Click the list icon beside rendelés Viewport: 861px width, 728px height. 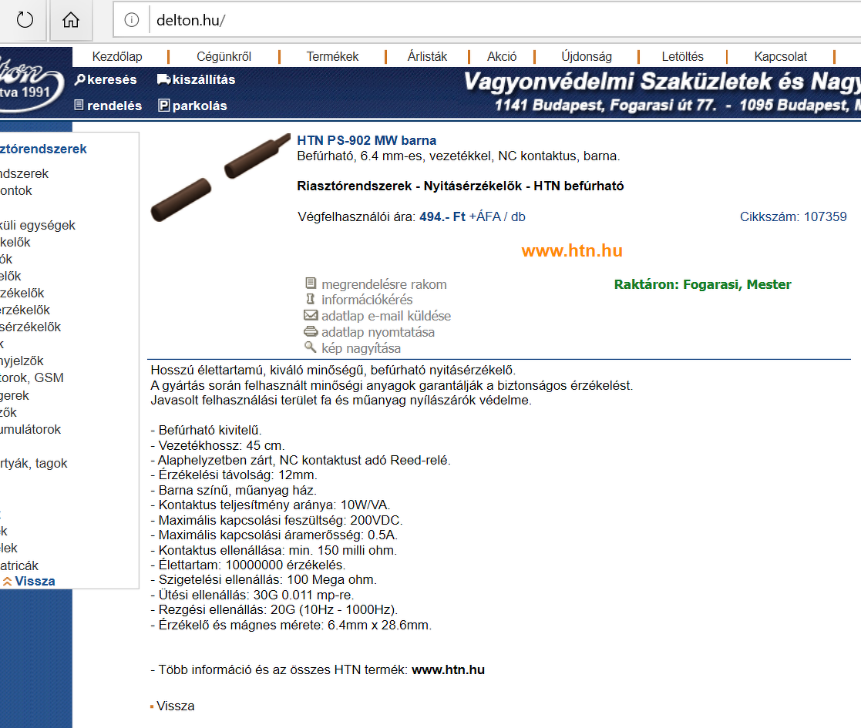pos(79,105)
